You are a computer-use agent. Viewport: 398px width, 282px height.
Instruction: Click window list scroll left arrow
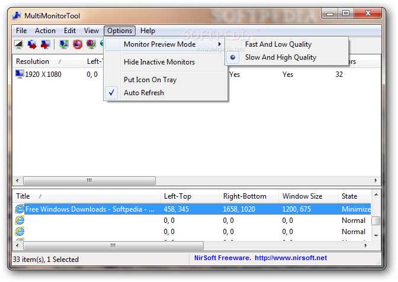tap(17, 245)
